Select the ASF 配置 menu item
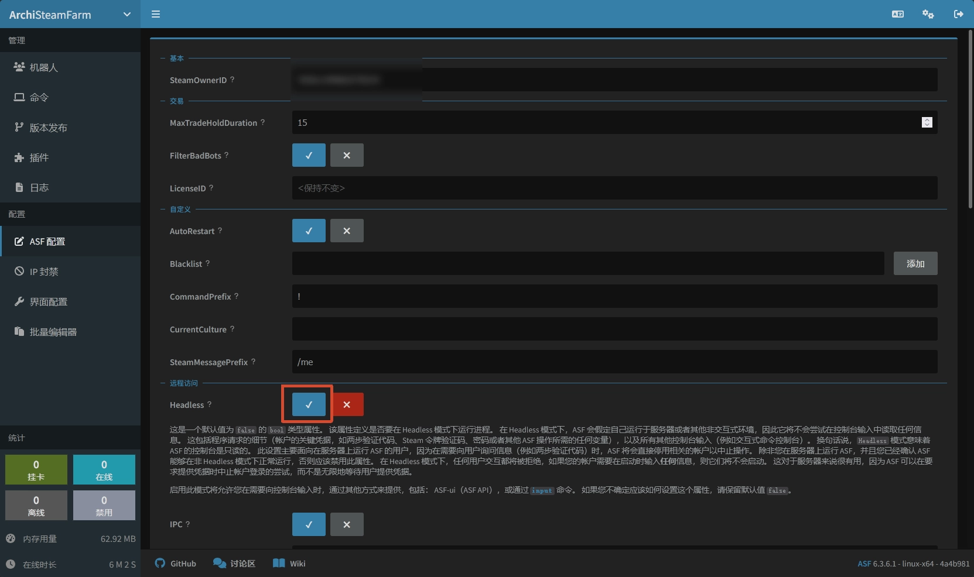The width and height of the screenshot is (974, 577). (70, 241)
